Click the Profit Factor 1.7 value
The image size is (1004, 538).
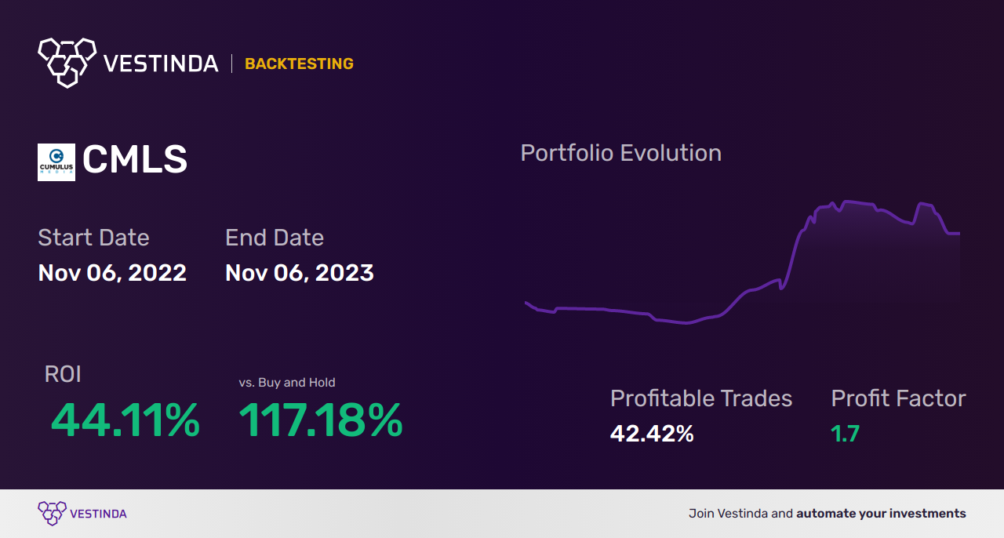[846, 434]
